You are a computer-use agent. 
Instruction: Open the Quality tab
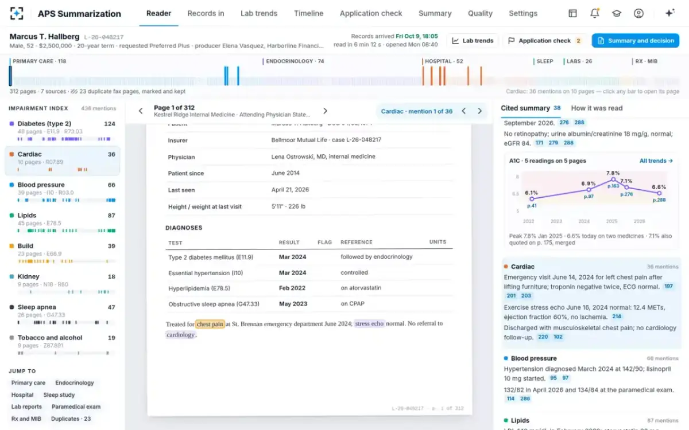(x=480, y=13)
